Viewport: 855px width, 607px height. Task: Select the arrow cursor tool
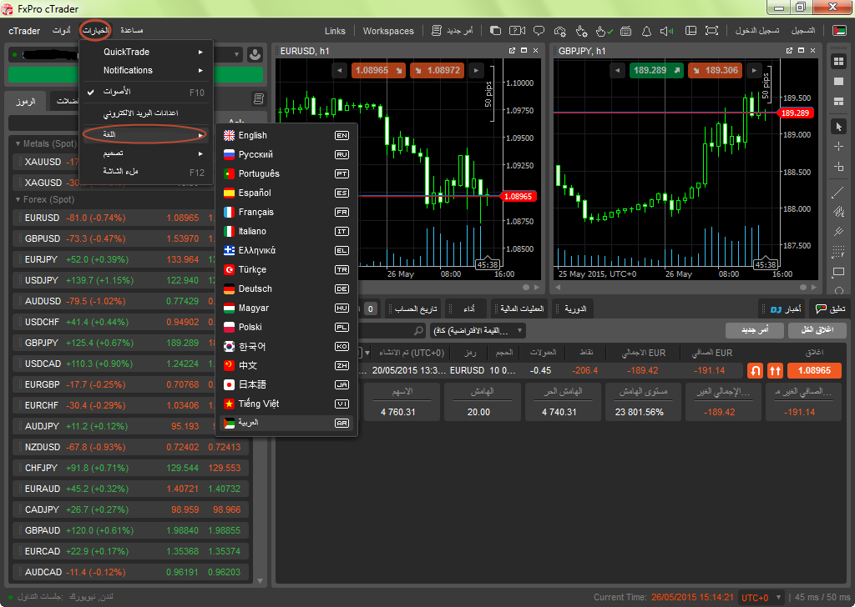pos(838,127)
